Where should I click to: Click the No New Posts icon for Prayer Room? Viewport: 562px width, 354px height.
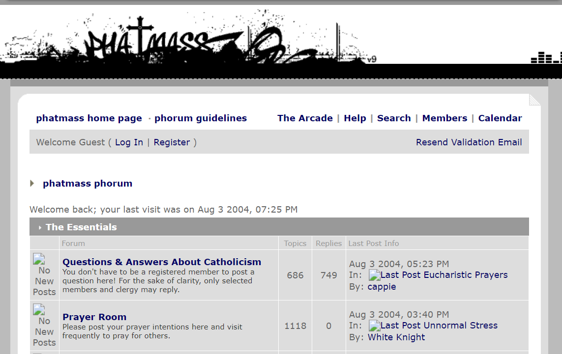pos(39,310)
